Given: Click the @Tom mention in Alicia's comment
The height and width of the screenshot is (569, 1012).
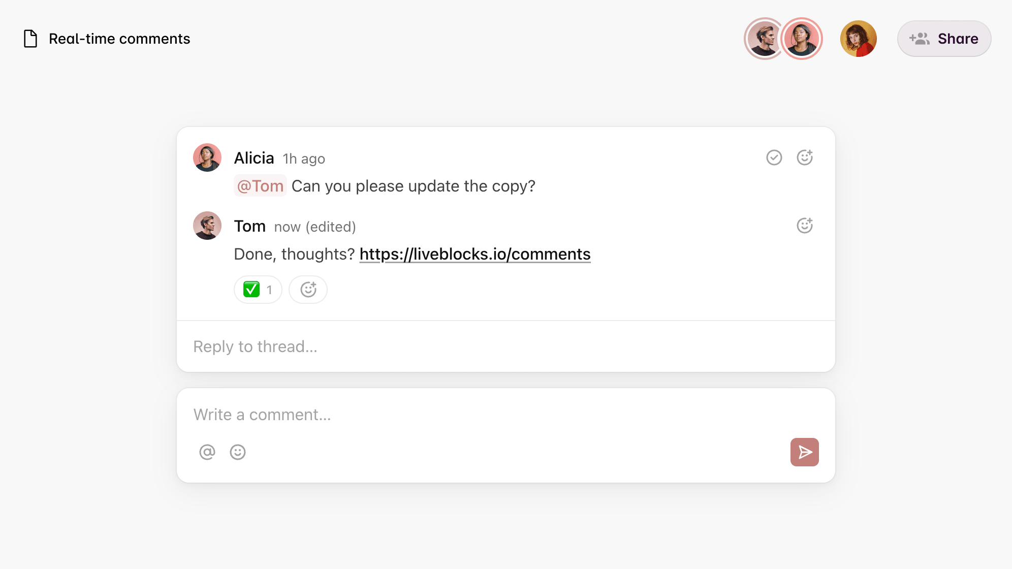Looking at the screenshot, I should [260, 186].
